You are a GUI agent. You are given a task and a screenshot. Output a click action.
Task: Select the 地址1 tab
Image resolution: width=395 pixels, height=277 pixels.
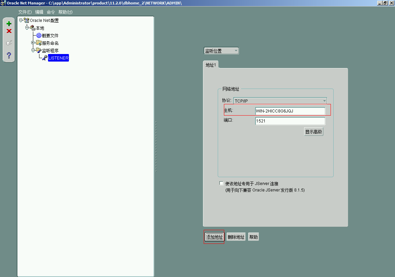pyautogui.click(x=211, y=64)
